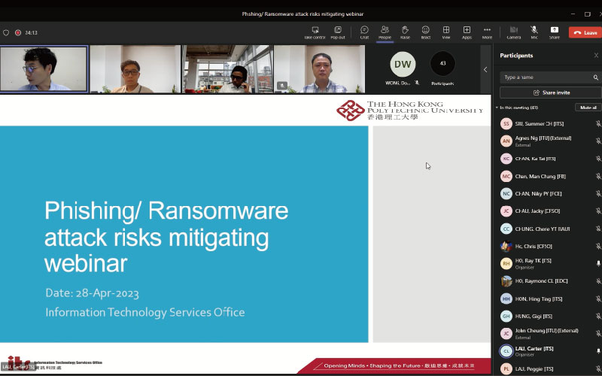Toggle the People tab in toolbar

pos(385,32)
